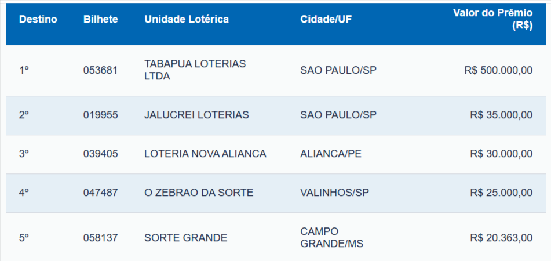Click the R$ 35.000,00 prize amount

tap(501, 115)
